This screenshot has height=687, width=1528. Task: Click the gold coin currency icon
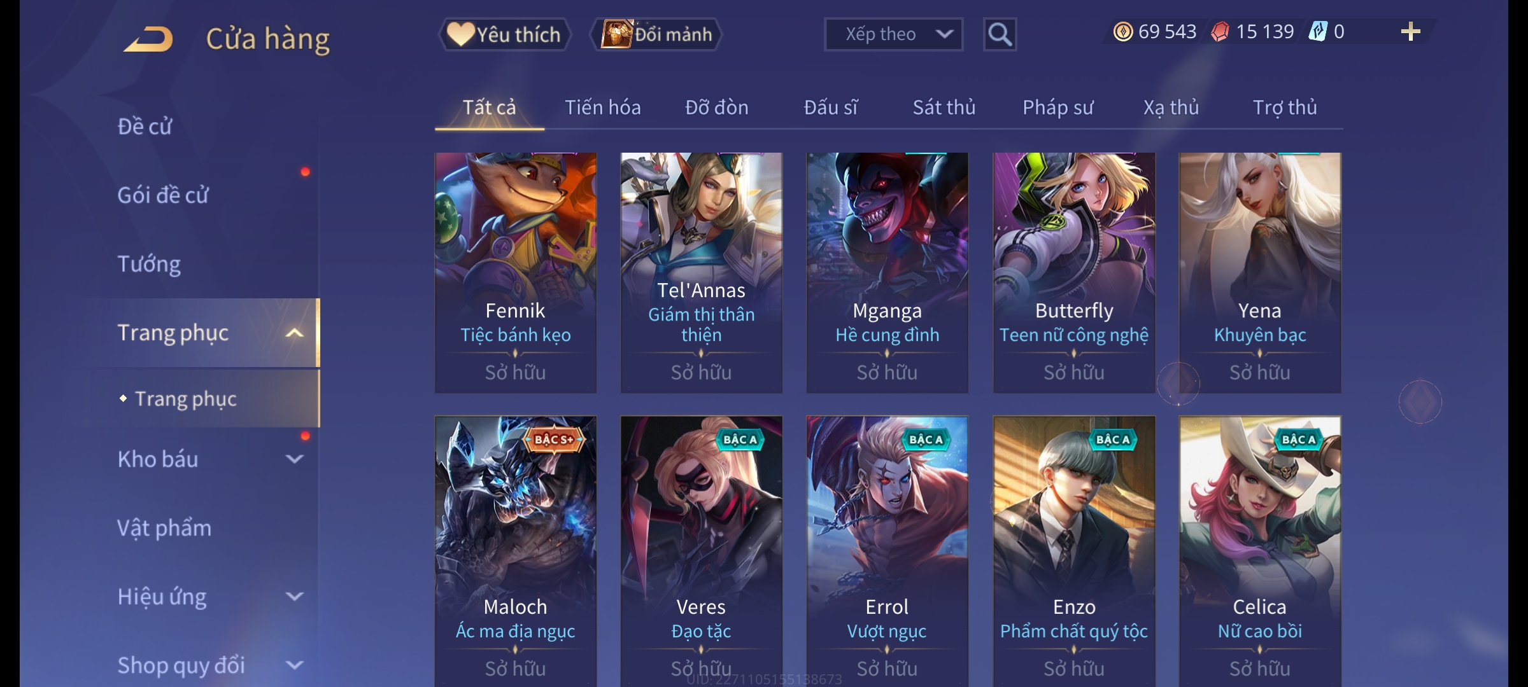[1123, 32]
